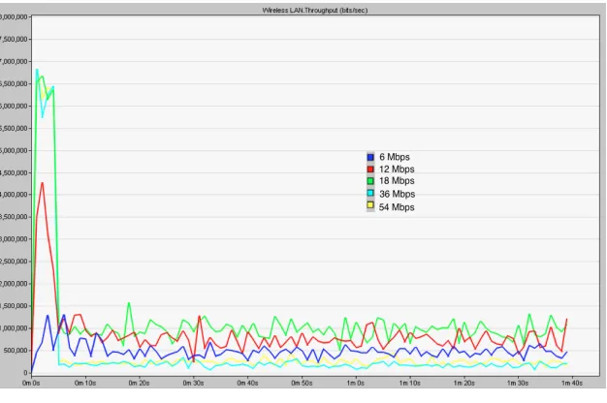Select the '12 Mbps' legend label
This screenshot has height=403, width=607.
397,169
